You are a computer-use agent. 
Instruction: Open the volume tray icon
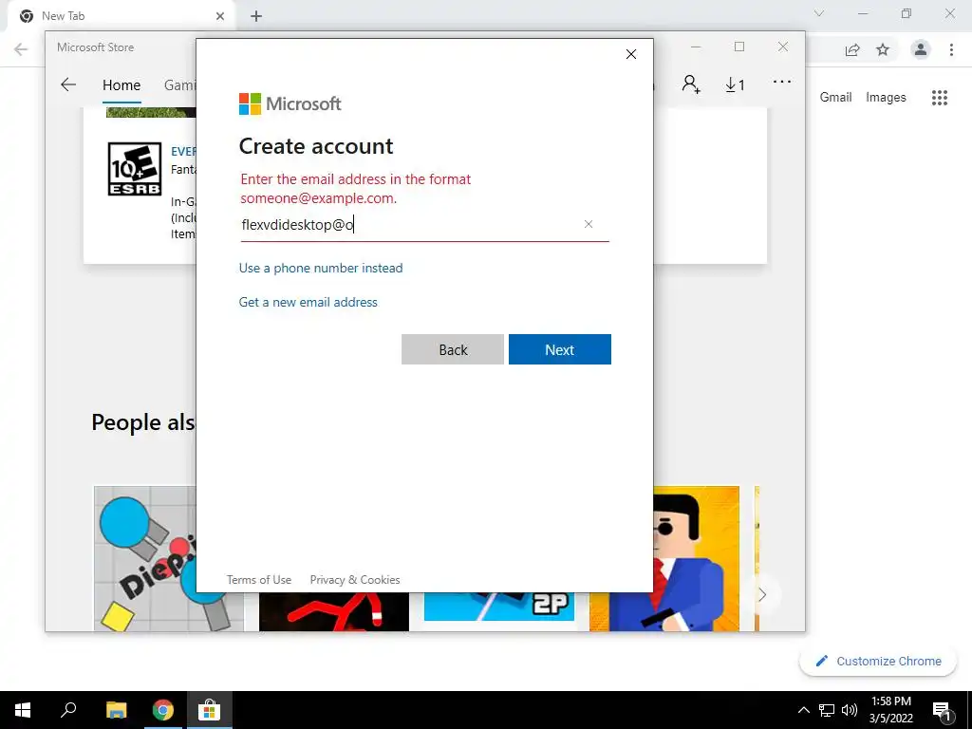pyautogui.click(x=850, y=710)
